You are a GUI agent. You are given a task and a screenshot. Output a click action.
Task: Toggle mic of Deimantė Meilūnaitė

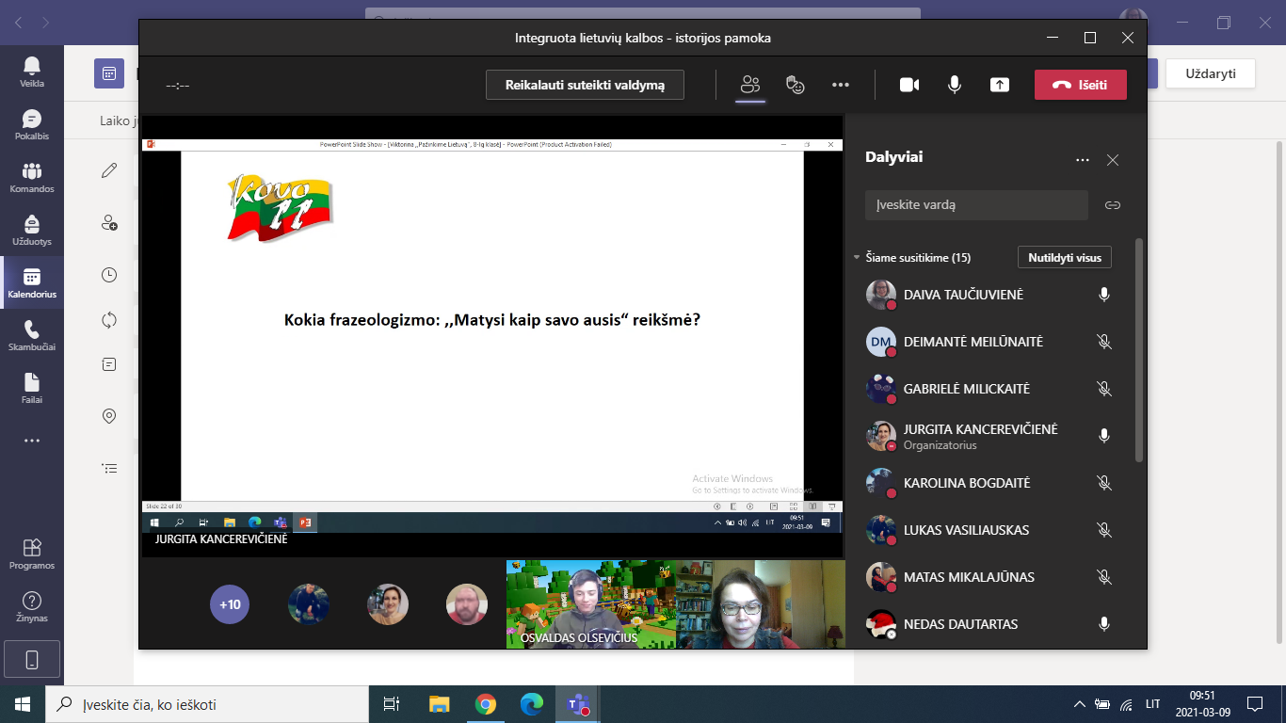1104,342
